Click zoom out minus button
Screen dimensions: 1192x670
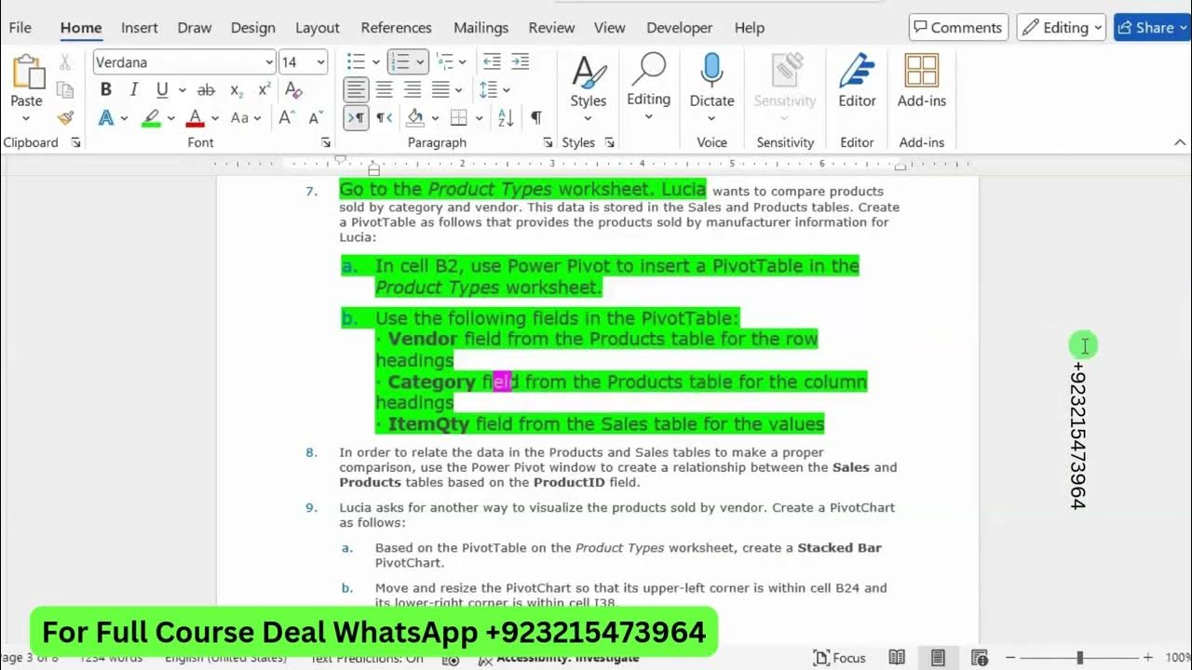click(x=1012, y=658)
